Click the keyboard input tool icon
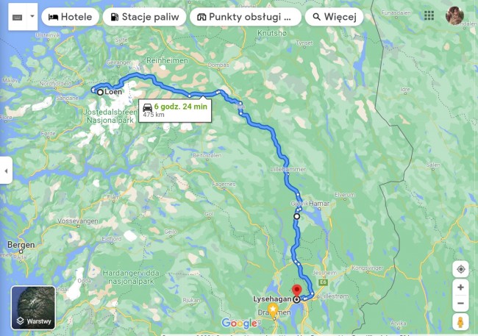478x336 pixels. pos(17,18)
